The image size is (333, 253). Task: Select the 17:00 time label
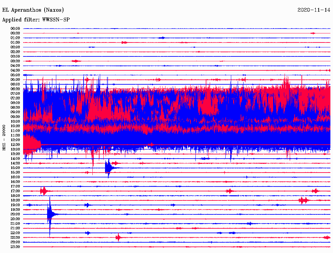15,187
